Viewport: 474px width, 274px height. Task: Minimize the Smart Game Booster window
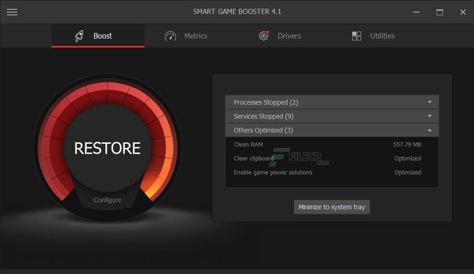point(417,12)
